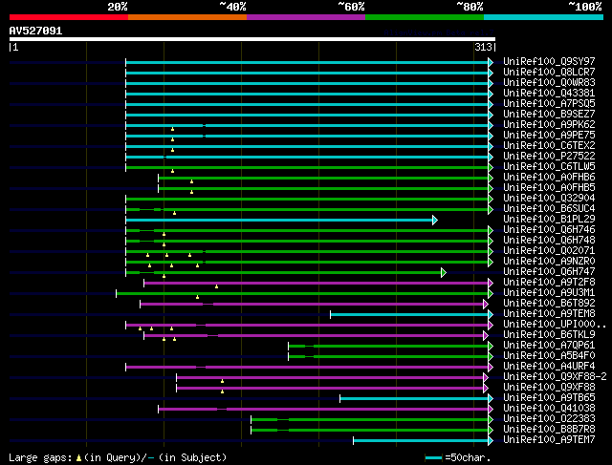Click the query gap marker on UniRef100_Q9XF88-2 row

point(223,381)
